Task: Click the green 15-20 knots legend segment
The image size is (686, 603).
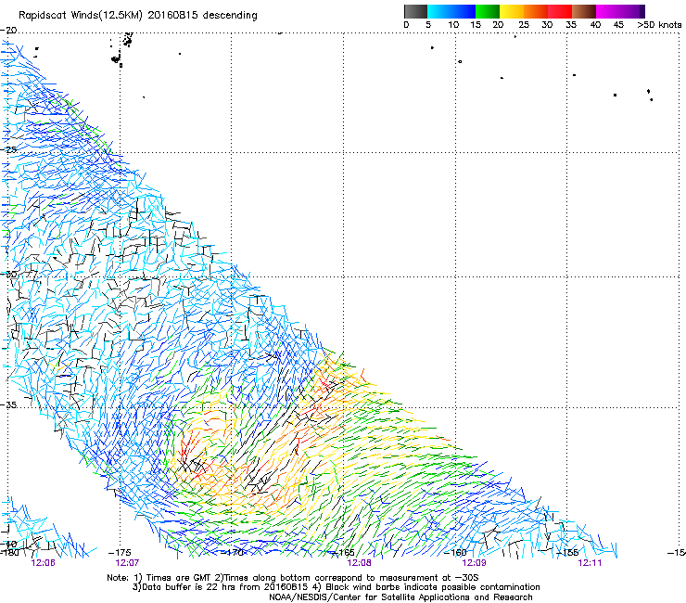Action: point(488,11)
